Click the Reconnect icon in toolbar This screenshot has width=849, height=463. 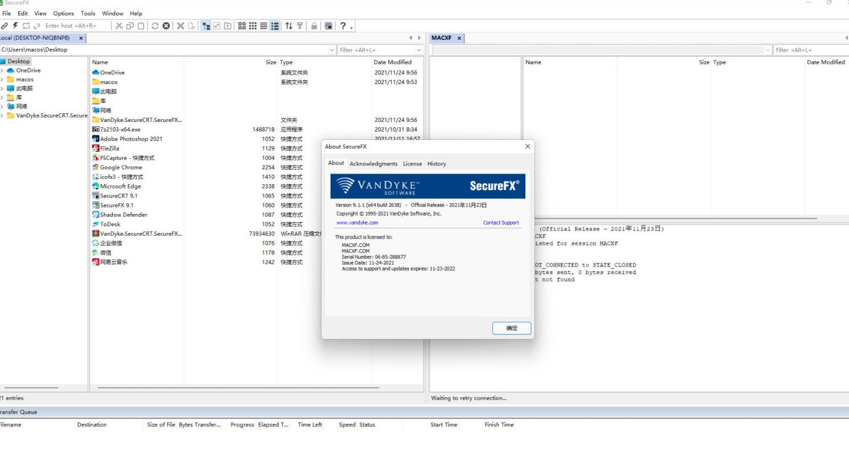(26, 26)
